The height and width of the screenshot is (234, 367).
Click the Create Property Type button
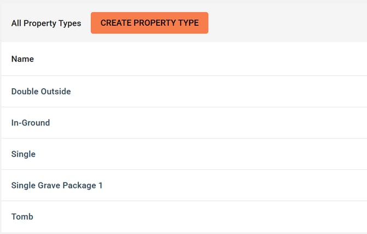tap(149, 23)
